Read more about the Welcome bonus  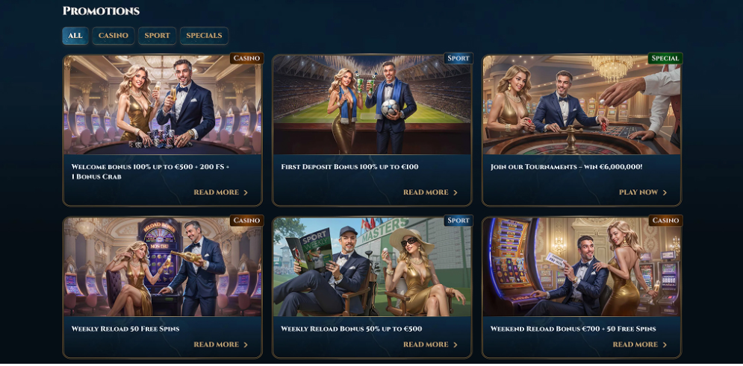(x=216, y=192)
